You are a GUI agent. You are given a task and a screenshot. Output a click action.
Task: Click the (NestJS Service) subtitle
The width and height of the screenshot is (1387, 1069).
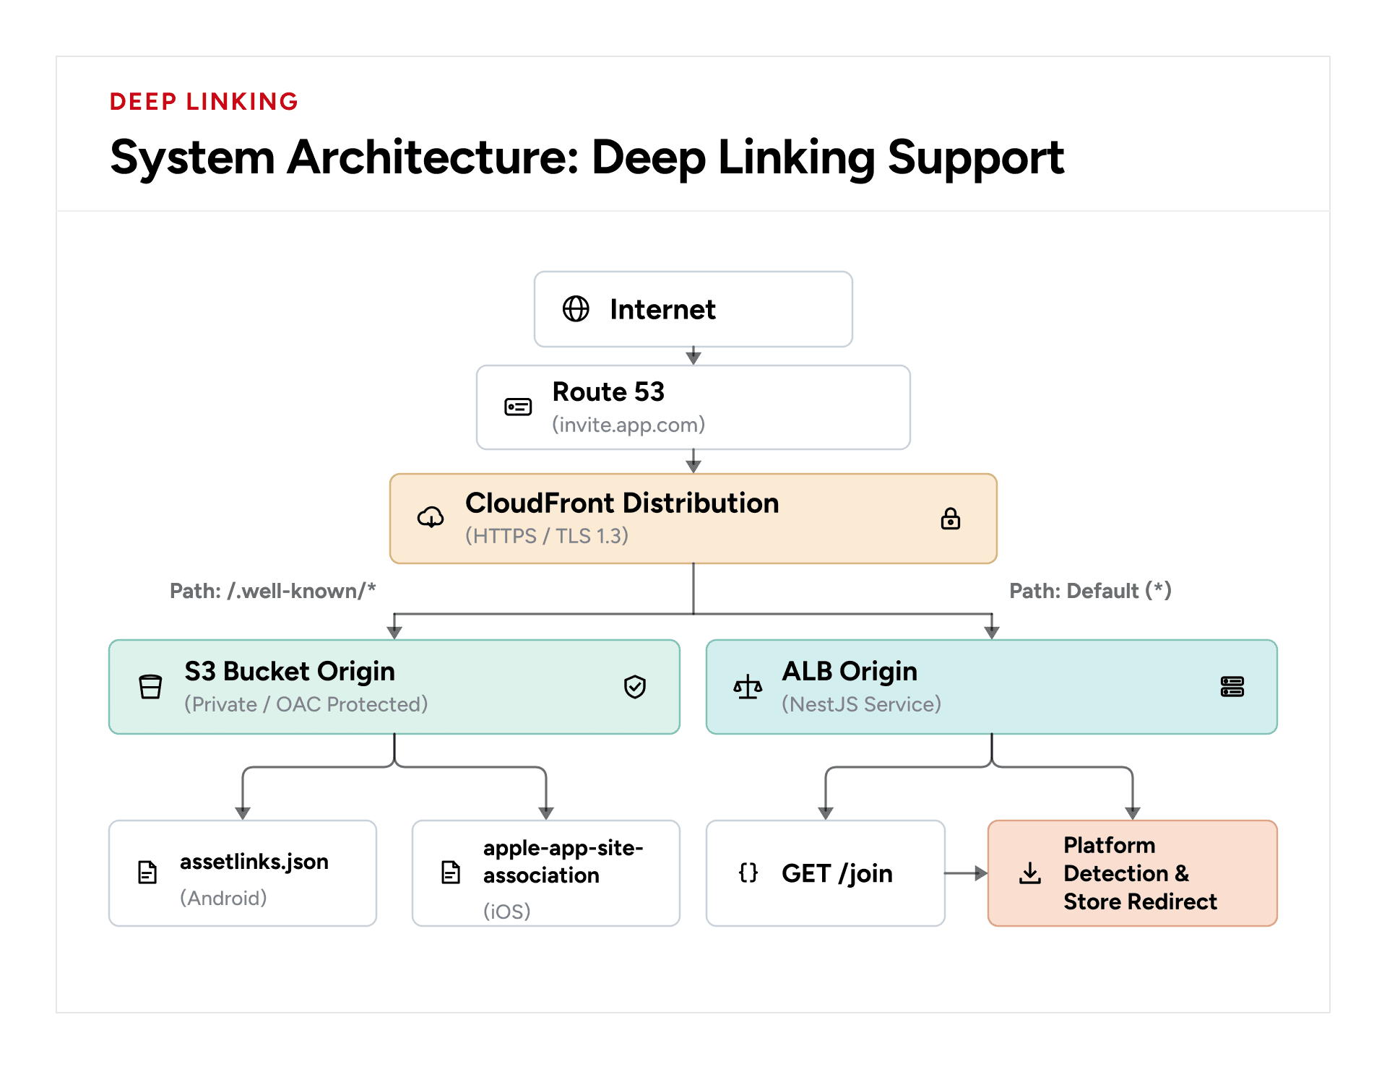862,704
